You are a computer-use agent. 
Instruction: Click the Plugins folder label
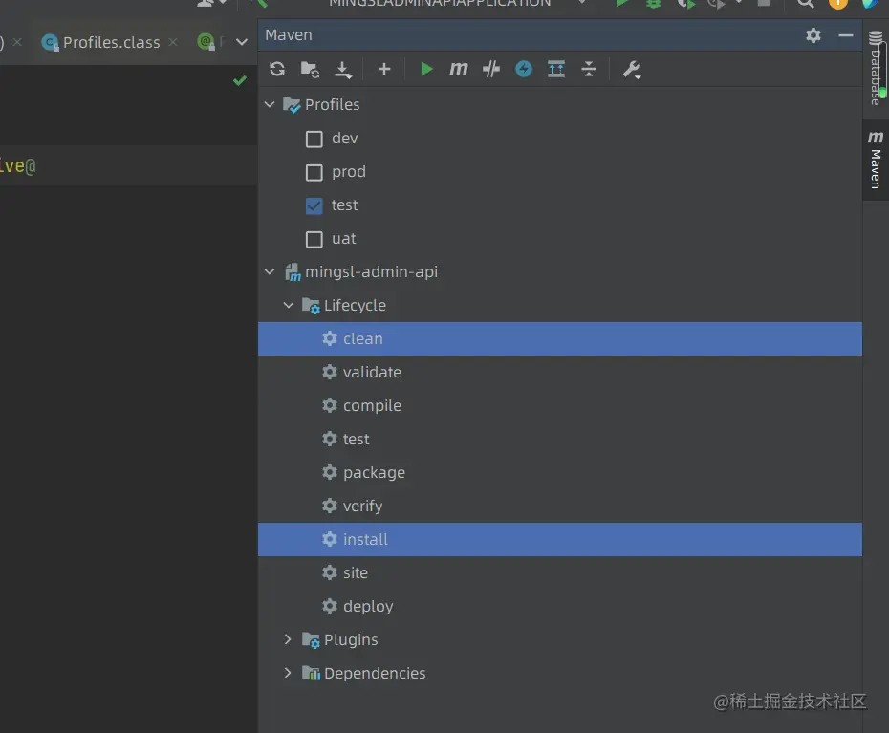(x=351, y=640)
